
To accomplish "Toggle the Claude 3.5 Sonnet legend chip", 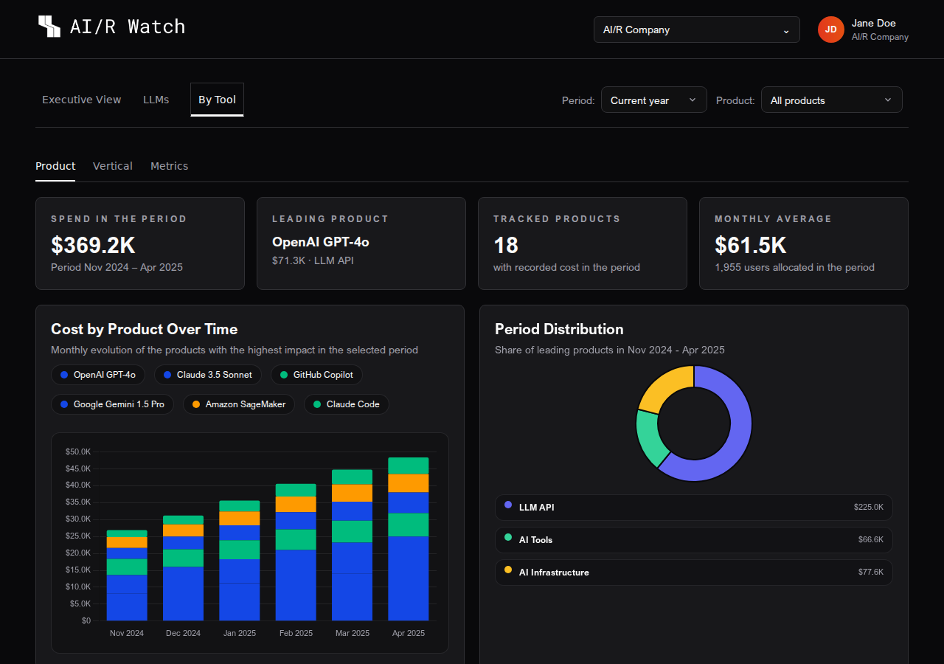I will coord(208,375).
